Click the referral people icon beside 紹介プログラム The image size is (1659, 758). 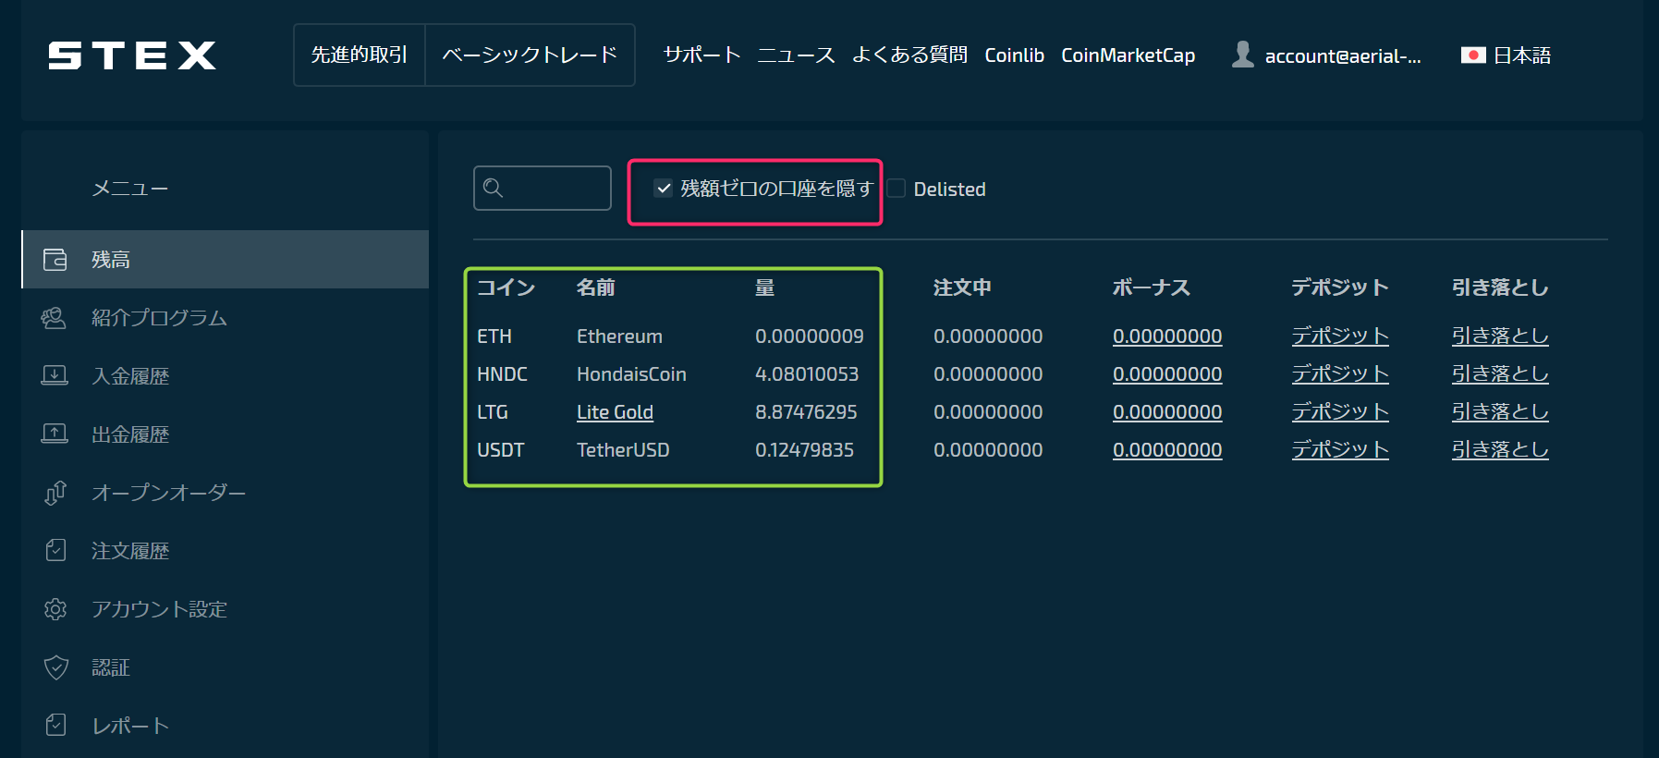(x=54, y=318)
